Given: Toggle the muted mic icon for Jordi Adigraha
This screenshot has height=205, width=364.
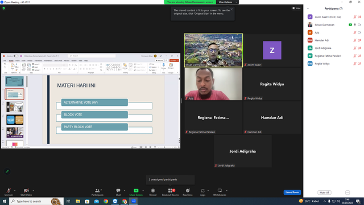Looking at the screenshot, I should point(355,48).
